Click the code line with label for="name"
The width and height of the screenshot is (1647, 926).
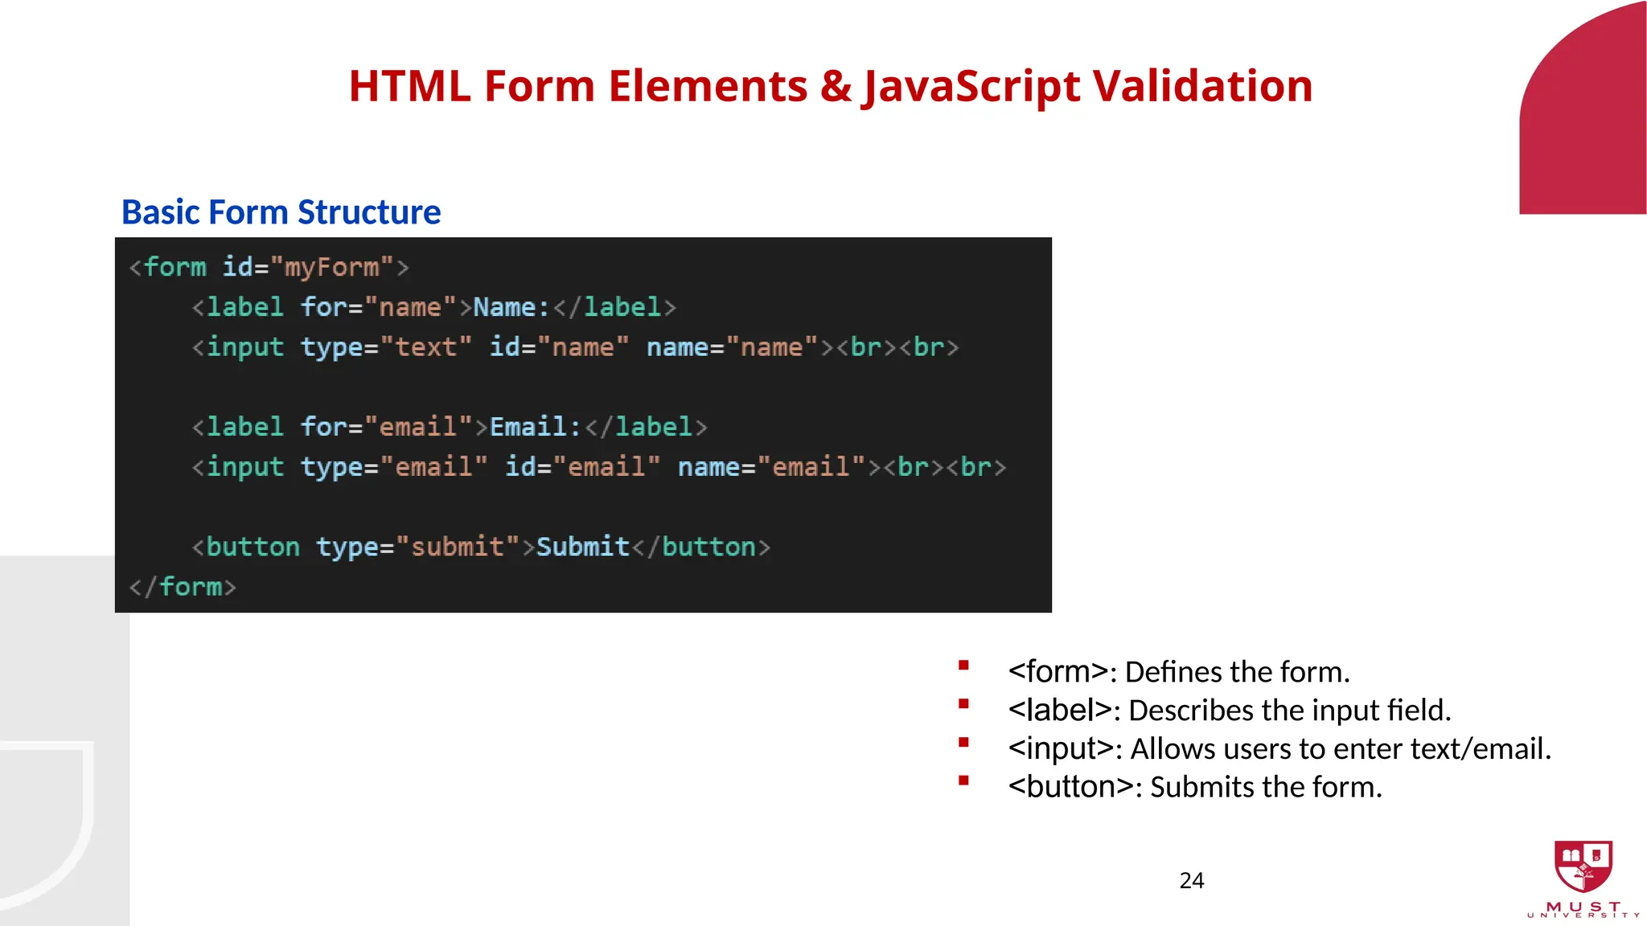pos(434,307)
